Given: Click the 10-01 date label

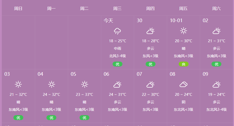Looking at the screenshot, I should tap(176, 20).
